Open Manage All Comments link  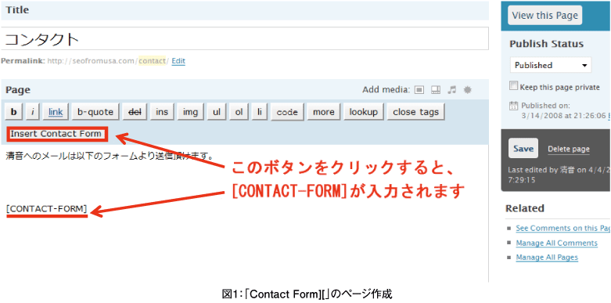tap(556, 243)
